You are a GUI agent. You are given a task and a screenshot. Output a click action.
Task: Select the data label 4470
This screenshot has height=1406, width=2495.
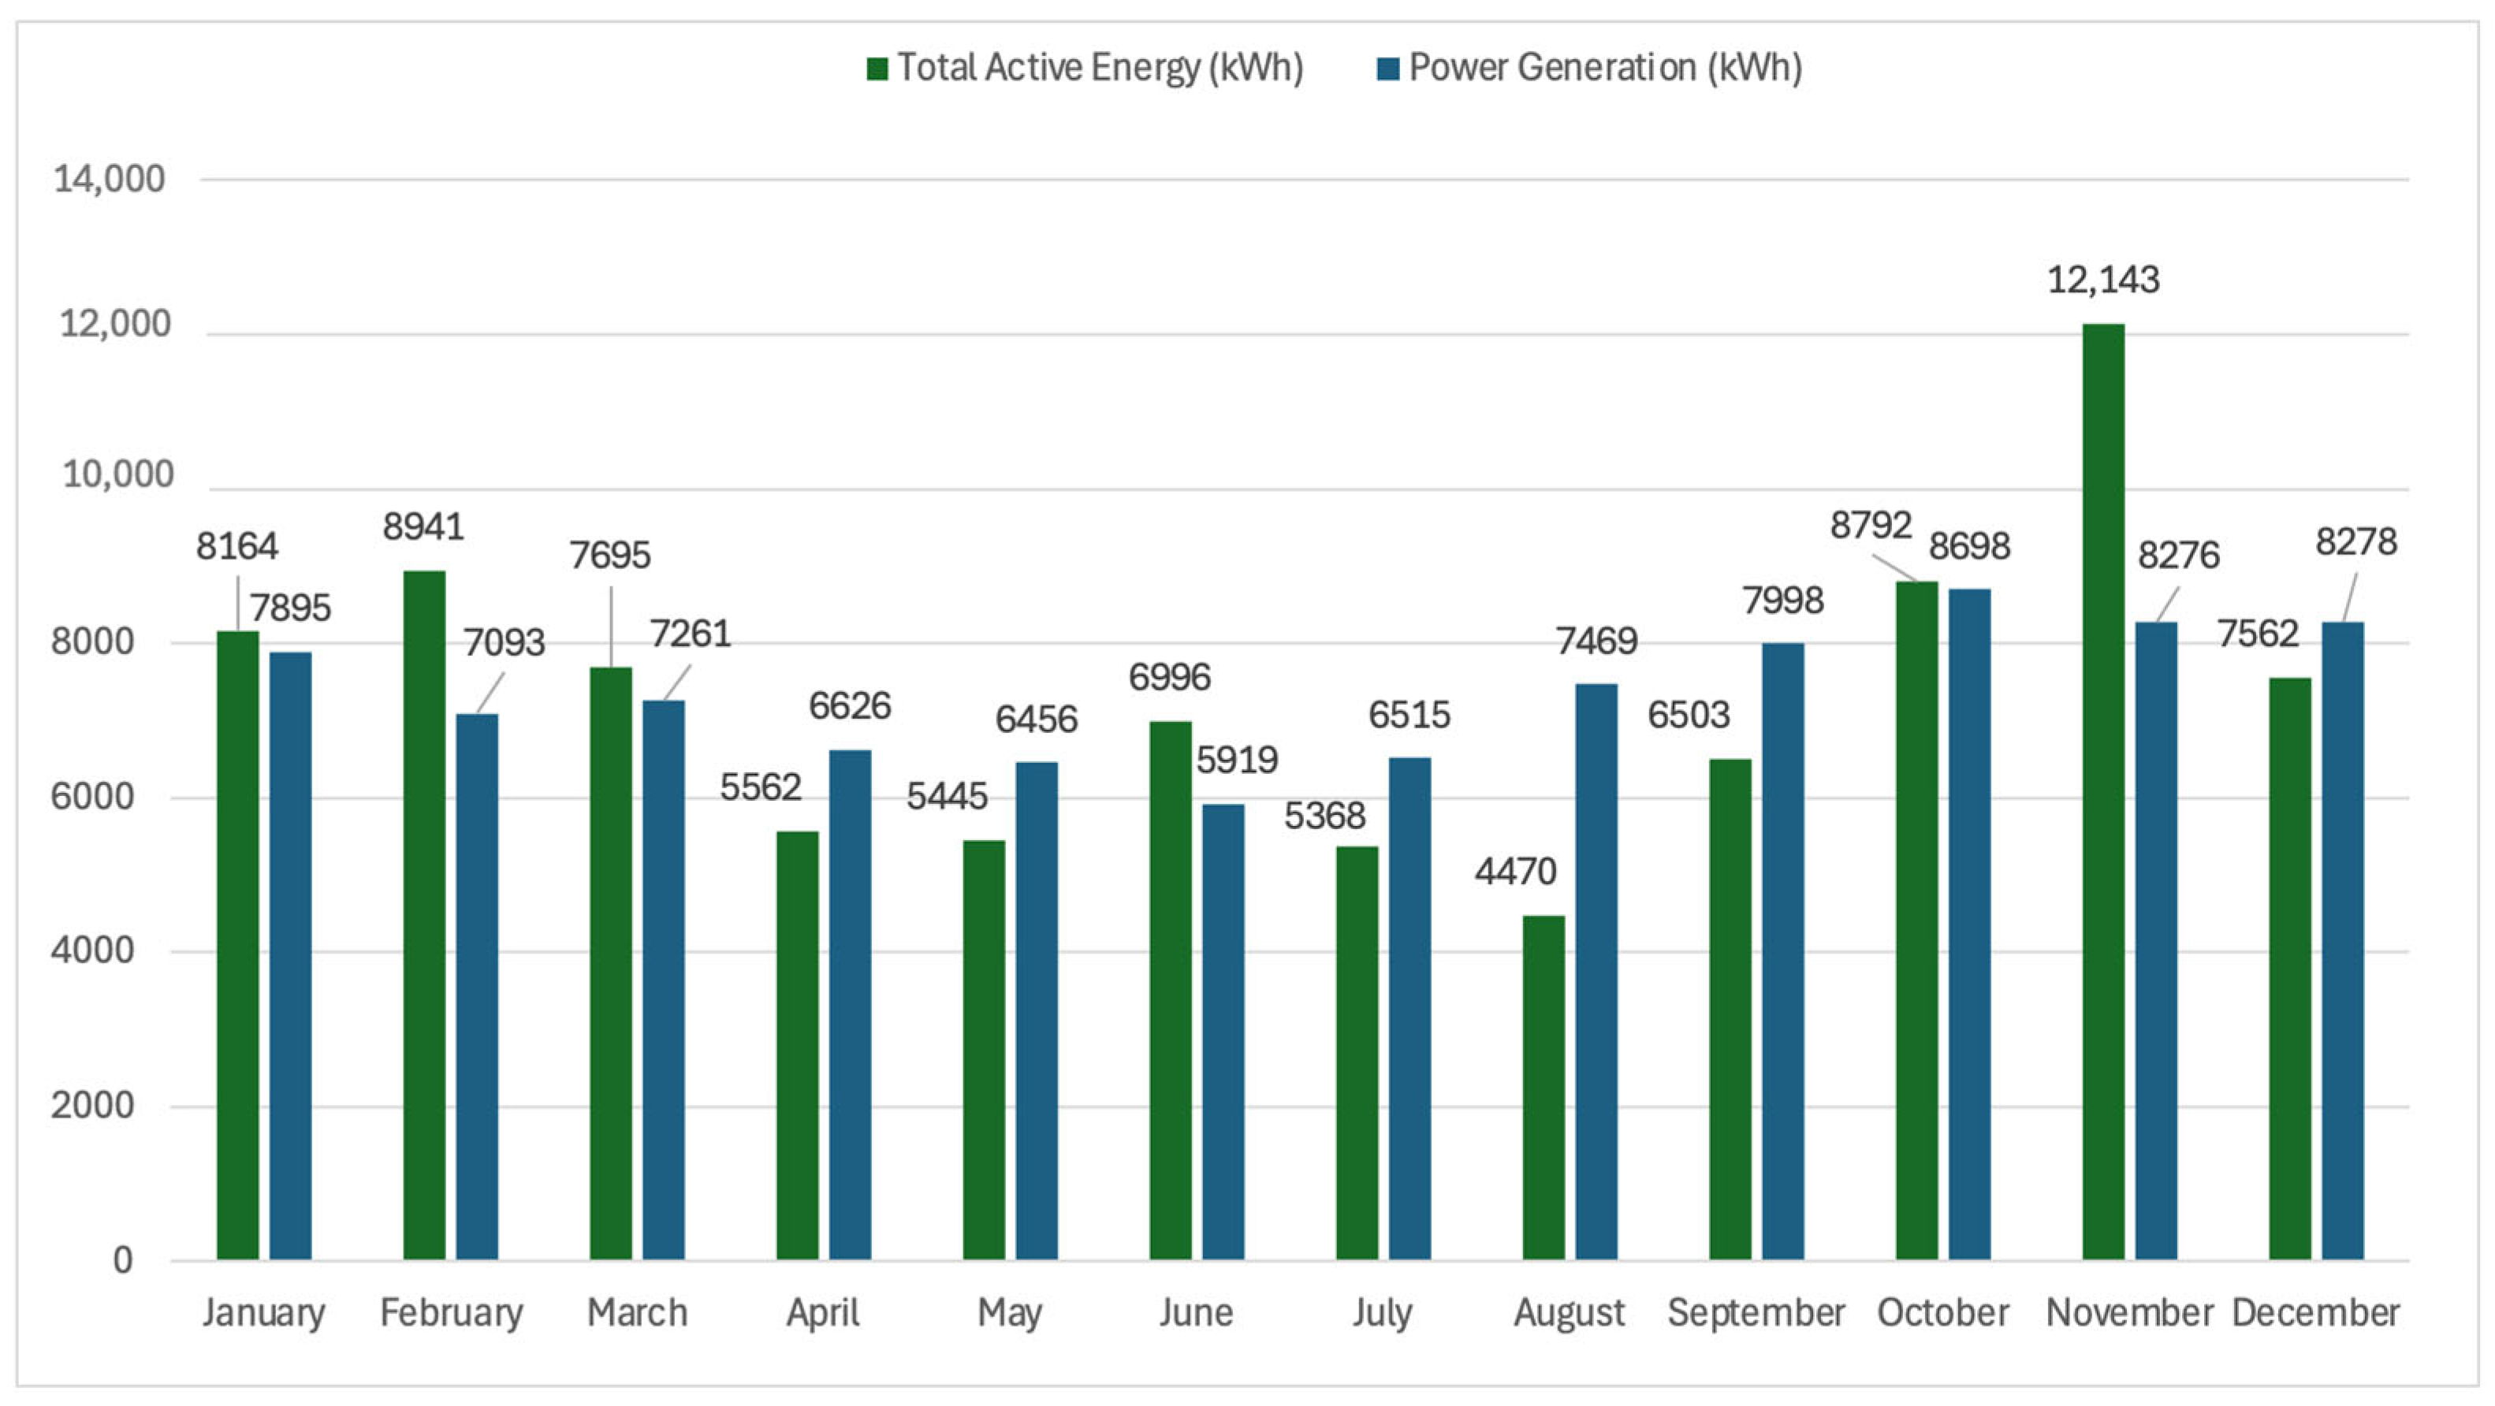[x=1517, y=872]
